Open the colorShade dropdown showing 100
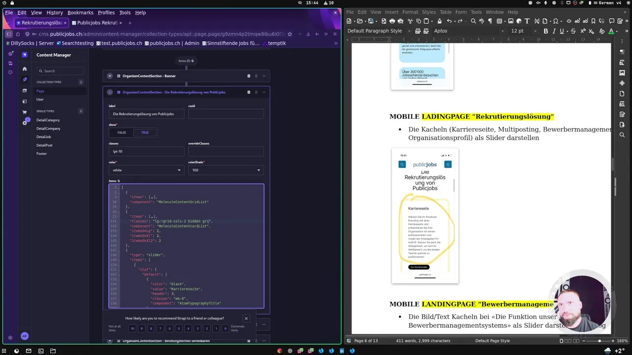This screenshot has height=355, width=632. click(x=226, y=170)
